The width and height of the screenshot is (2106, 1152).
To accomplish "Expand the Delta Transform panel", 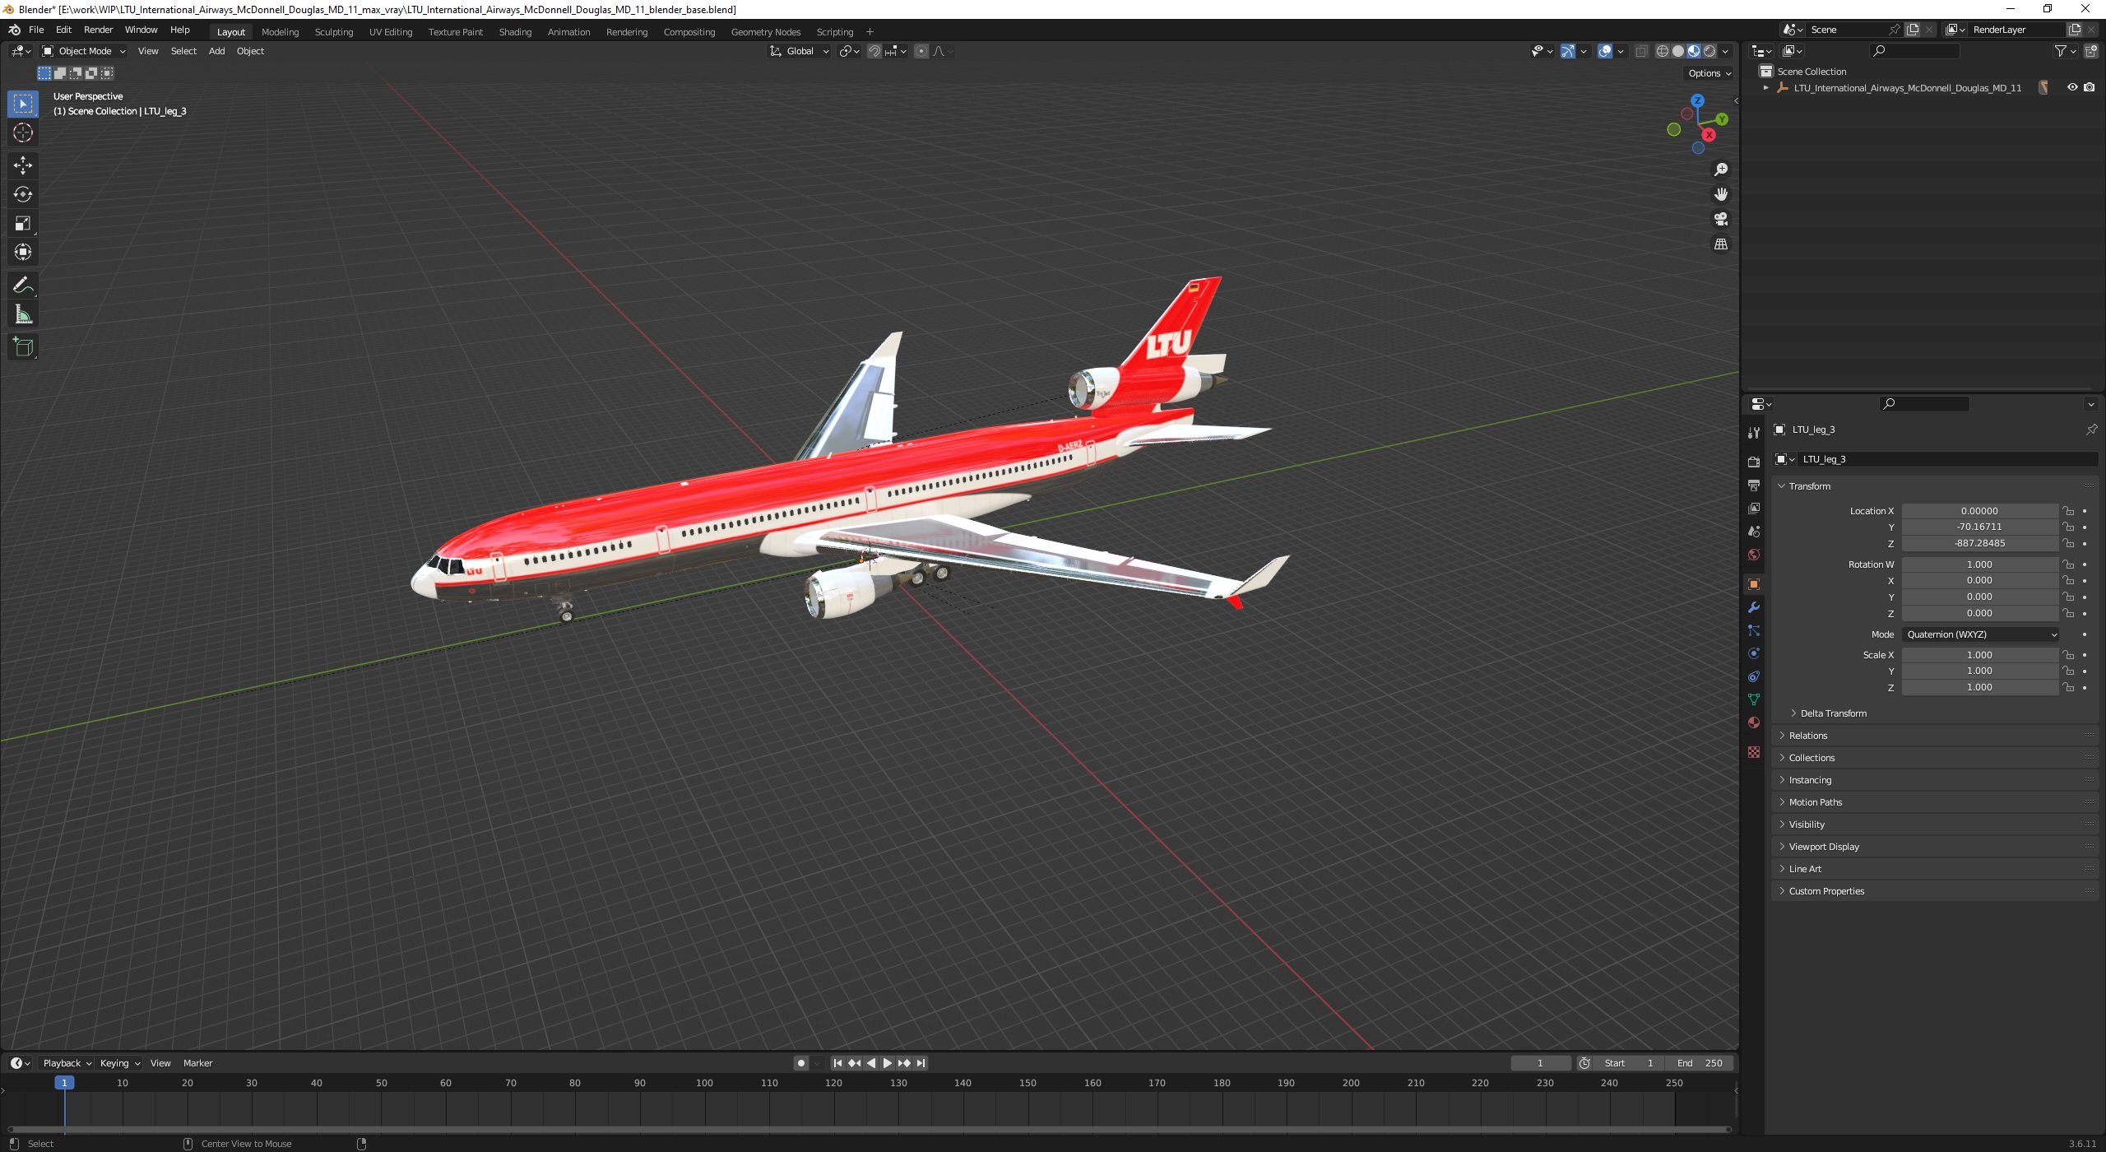I will click(x=1833, y=713).
